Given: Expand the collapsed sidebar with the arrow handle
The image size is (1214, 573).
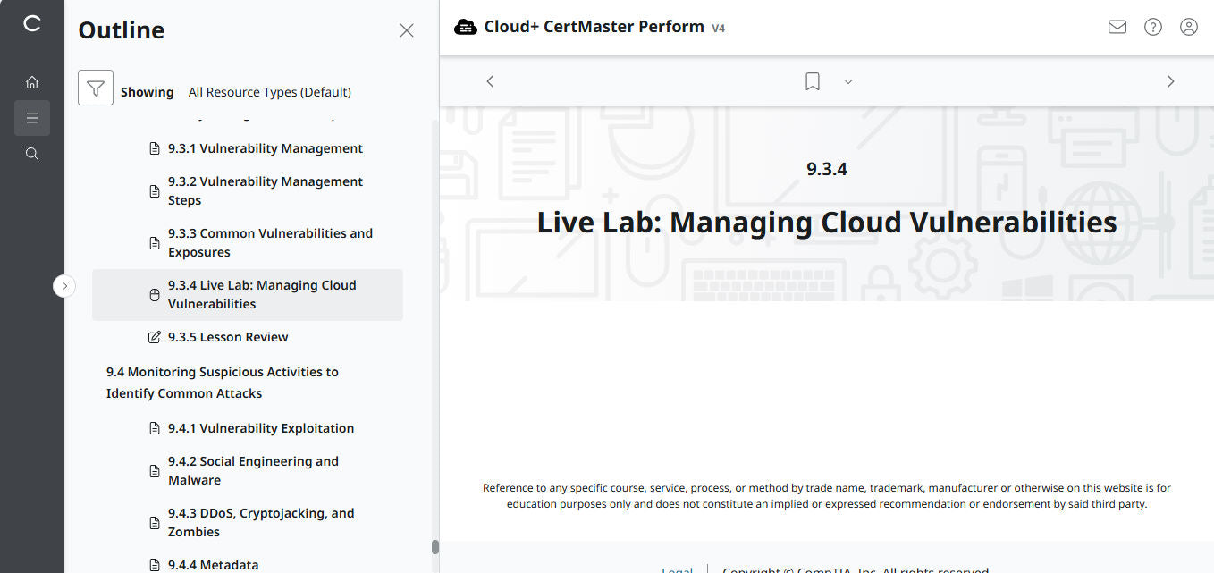Looking at the screenshot, I should 64,285.
